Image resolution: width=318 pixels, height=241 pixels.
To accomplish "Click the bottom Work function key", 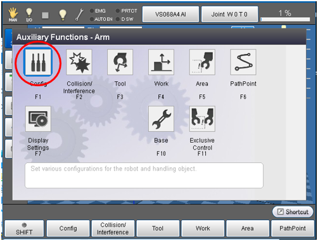I will (203, 228).
